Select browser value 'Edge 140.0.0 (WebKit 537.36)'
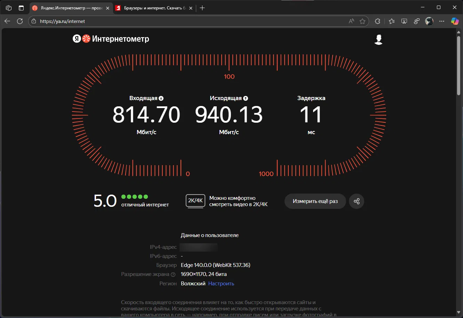Screen dimensions: 463x318 pos(216,265)
